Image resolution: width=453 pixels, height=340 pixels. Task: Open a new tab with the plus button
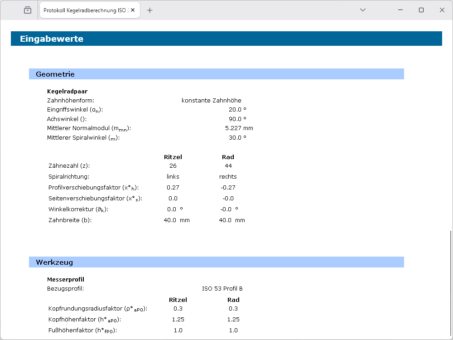[x=150, y=10]
